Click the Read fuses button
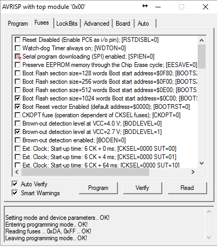 click(187, 188)
